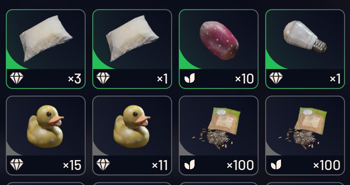350x185 pixels.
Task: Click the ×10 quantity label
Action: coord(244,79)
